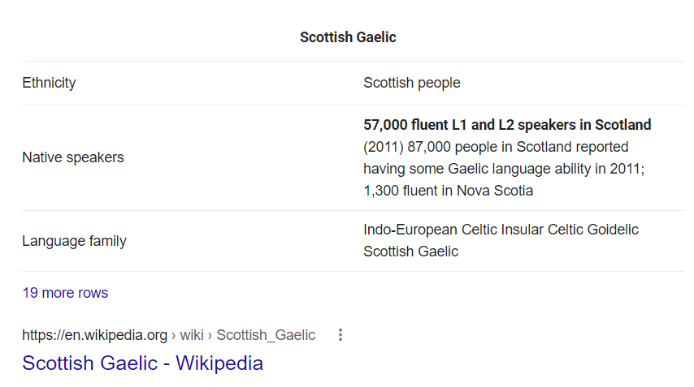Expand the "19 more rows" link
Image resolution: width=694 pixels, height=387 pixels.
65,293
